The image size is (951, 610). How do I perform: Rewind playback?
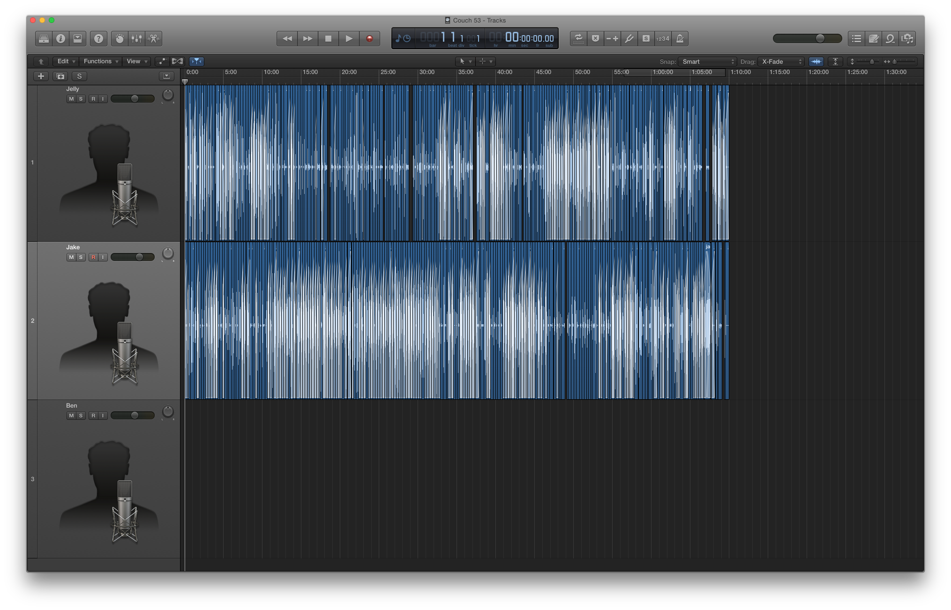(287, 38)
